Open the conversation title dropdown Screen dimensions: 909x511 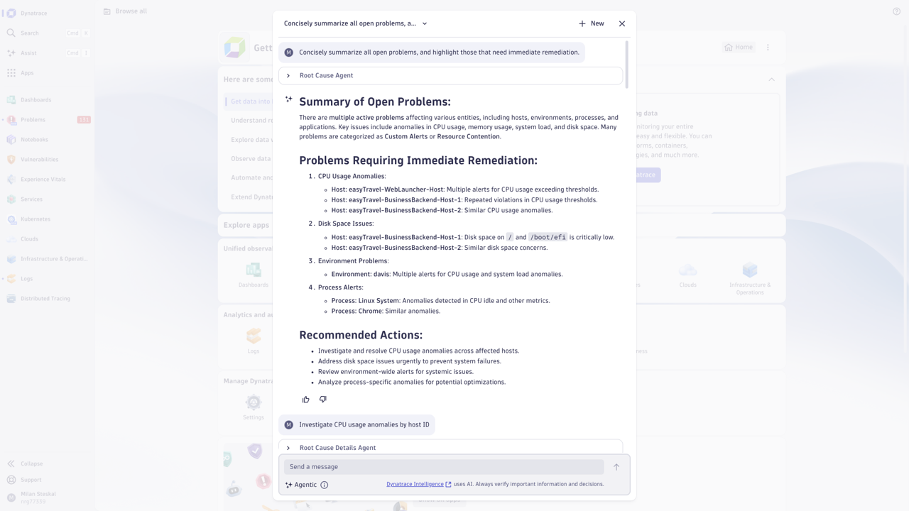tap(425, 23)
